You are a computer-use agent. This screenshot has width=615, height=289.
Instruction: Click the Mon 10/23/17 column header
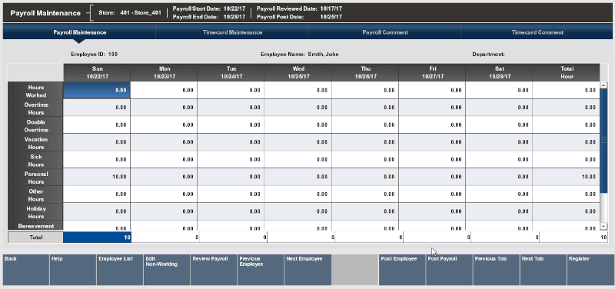tap(164, 72)
